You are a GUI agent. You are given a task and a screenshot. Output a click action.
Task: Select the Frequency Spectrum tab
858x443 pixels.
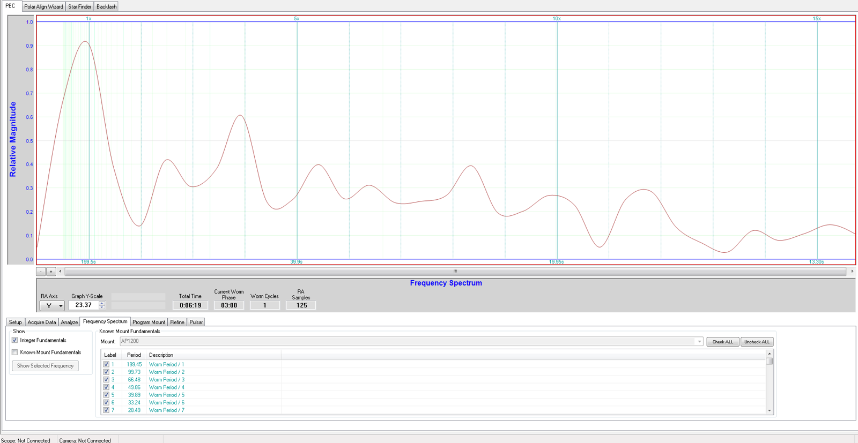coord(105,321)
